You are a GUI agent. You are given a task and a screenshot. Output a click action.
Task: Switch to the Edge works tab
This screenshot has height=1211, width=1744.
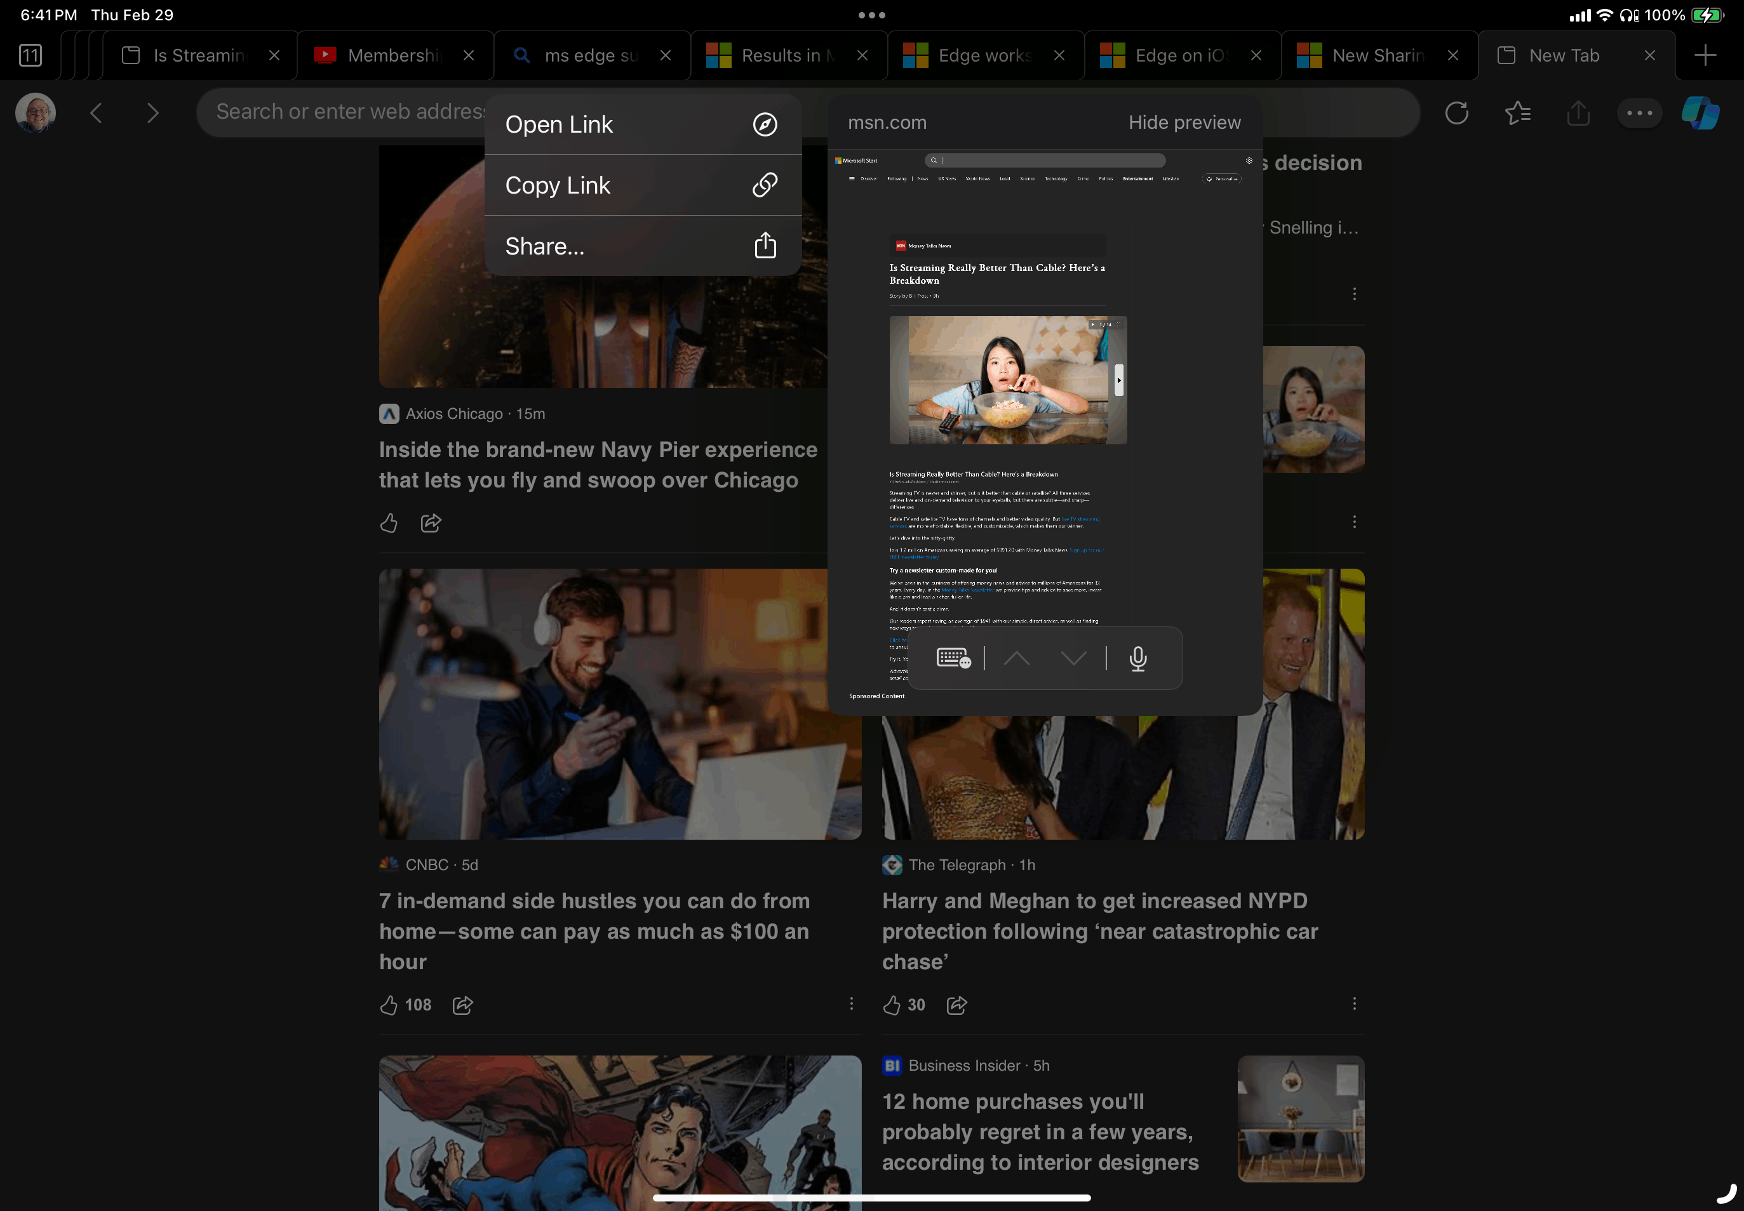[983, 55]
